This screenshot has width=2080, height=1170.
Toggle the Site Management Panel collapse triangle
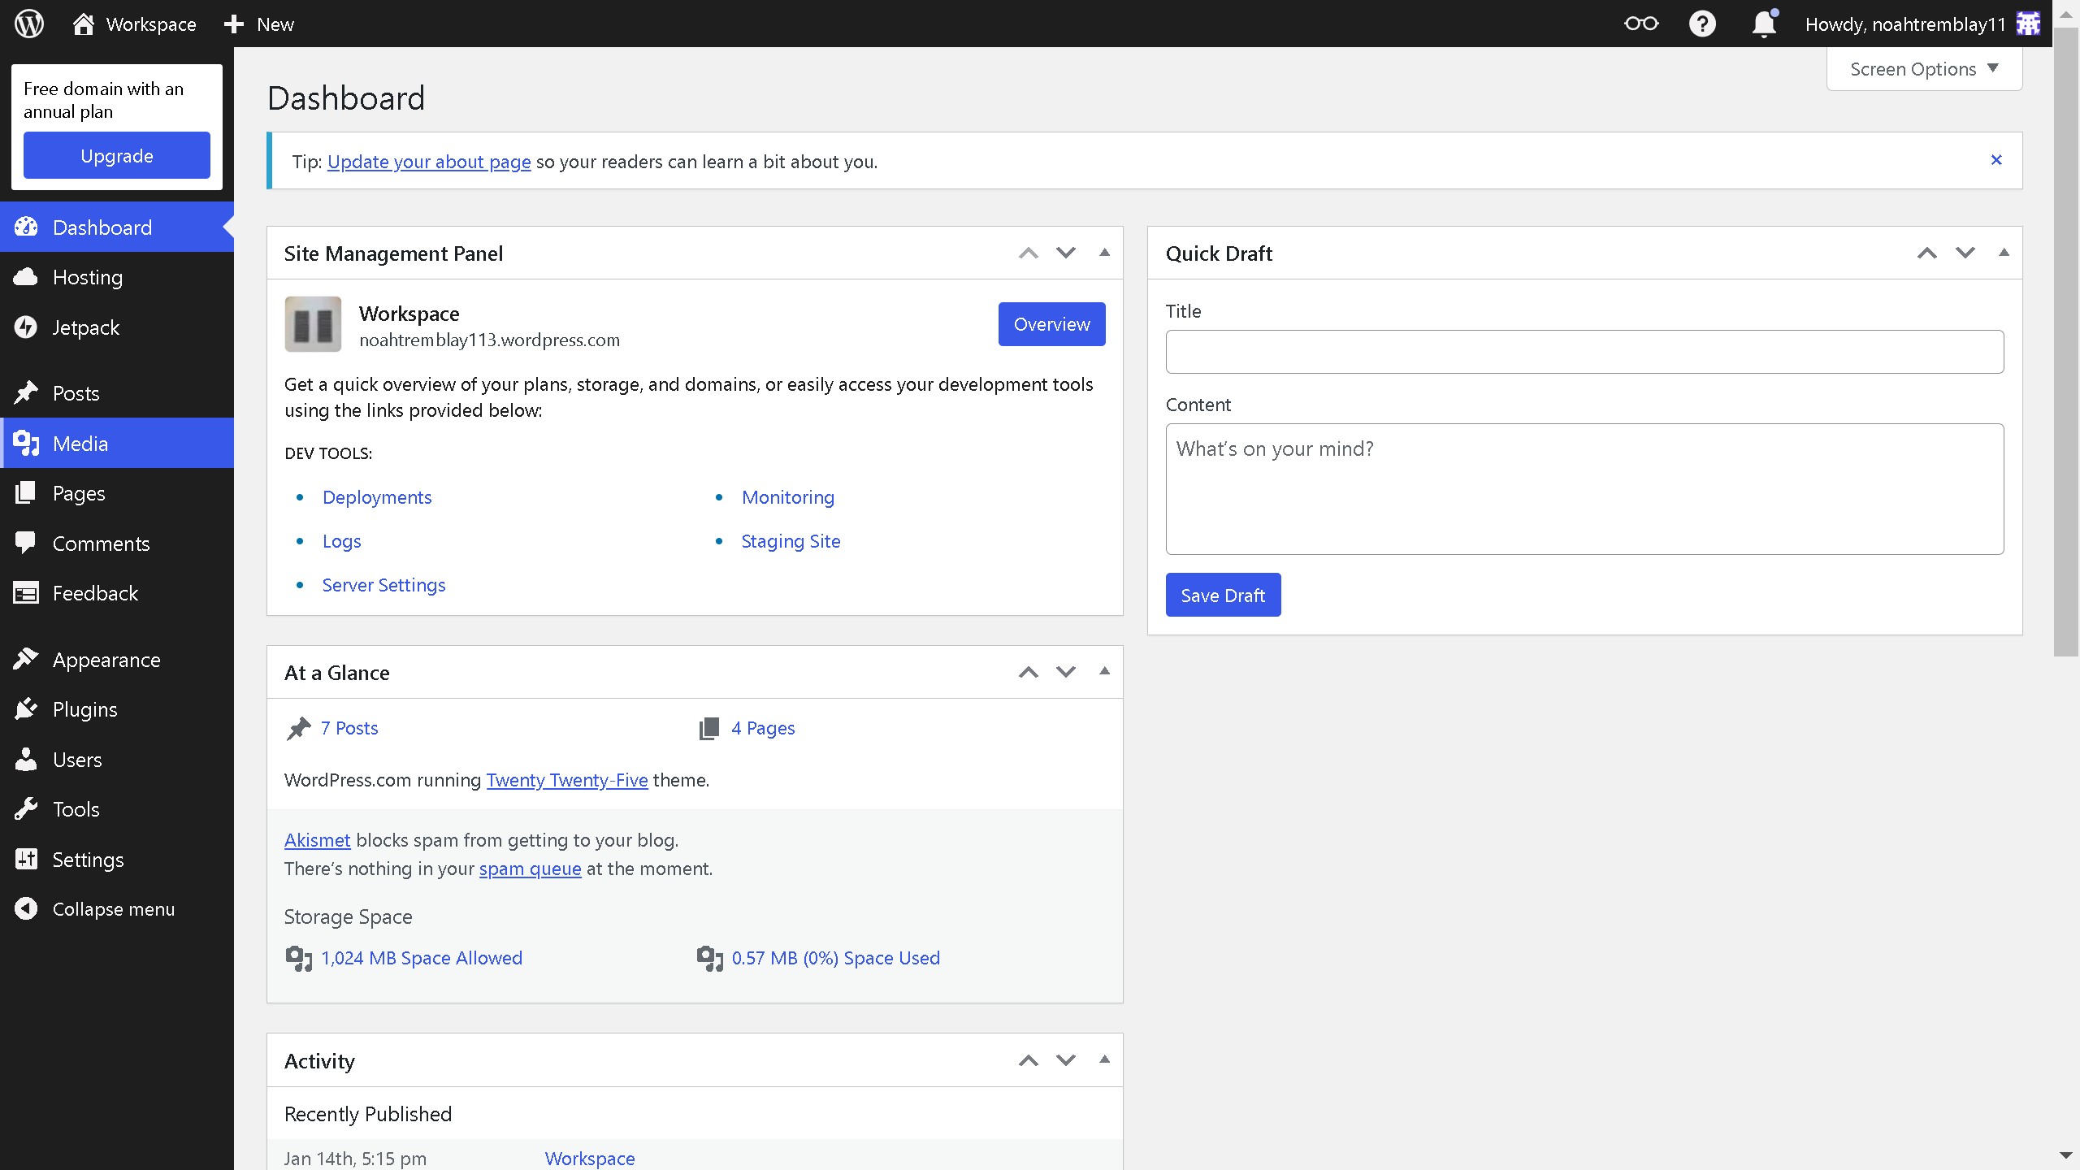tap(1104, 253)
